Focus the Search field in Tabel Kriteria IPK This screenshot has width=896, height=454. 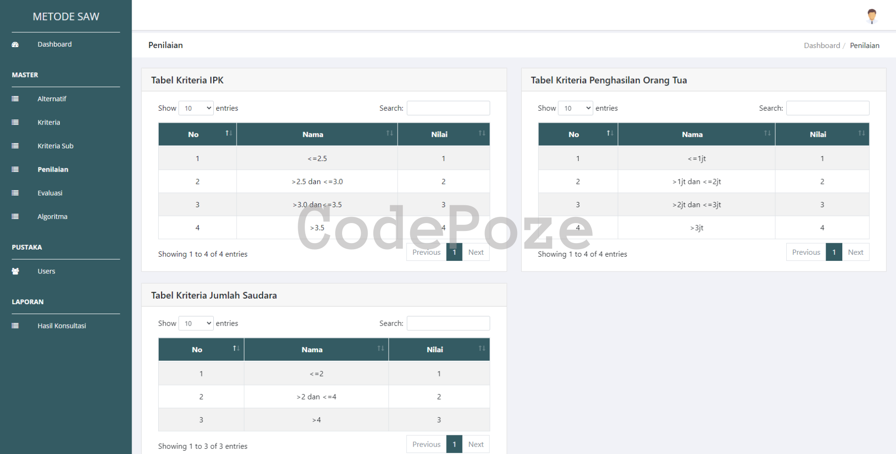pos(448,108)
